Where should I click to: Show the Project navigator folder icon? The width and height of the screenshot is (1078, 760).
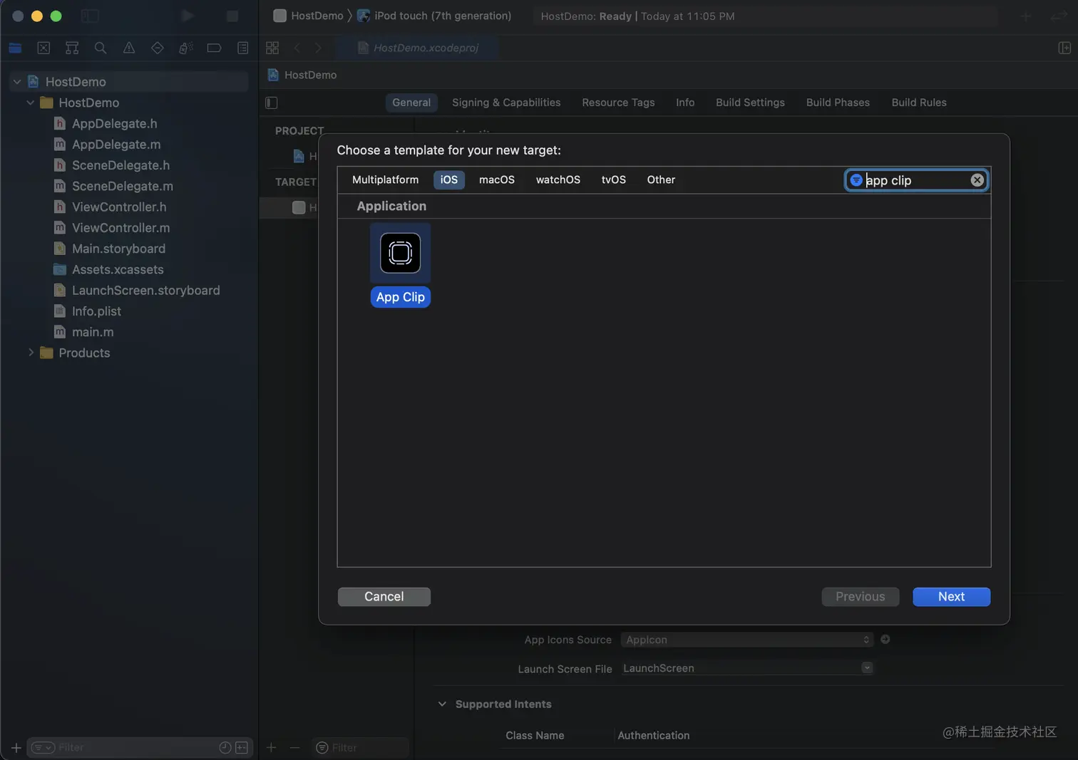(x=15, y=48)
